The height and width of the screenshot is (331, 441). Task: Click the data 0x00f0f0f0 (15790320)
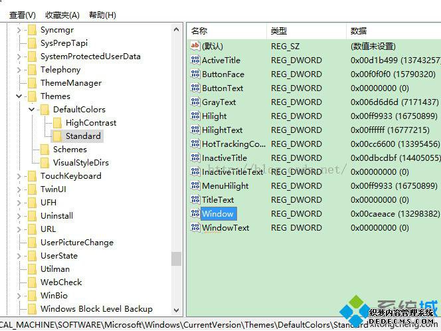tap(393, 74)
